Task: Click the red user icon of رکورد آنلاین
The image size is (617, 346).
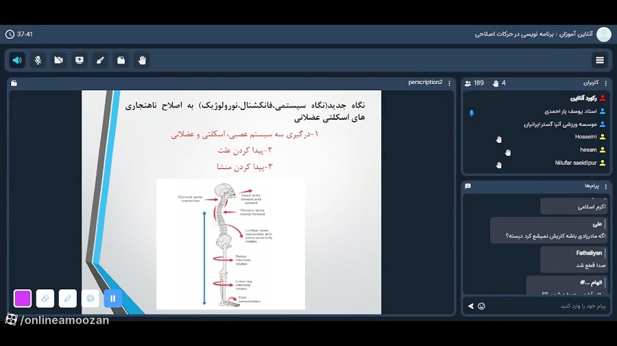Action: (x=603, y=98)
